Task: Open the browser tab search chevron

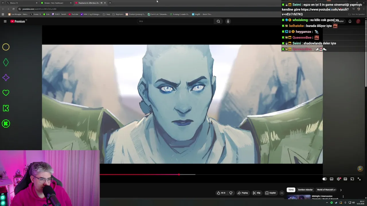Action: coord(3,3)
